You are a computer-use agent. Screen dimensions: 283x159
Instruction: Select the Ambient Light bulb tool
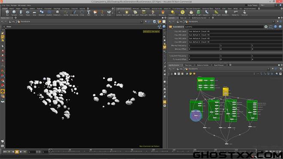click(226, 12)
